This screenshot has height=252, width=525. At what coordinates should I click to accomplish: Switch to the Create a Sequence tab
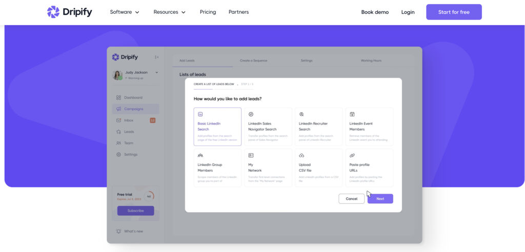click(253, 60)
